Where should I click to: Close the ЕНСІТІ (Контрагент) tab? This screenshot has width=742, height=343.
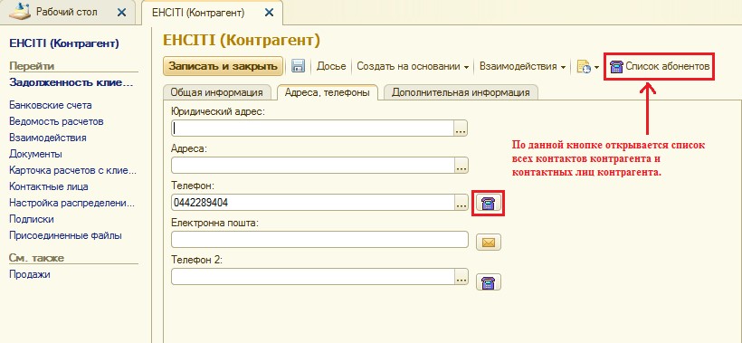(270, 13)
